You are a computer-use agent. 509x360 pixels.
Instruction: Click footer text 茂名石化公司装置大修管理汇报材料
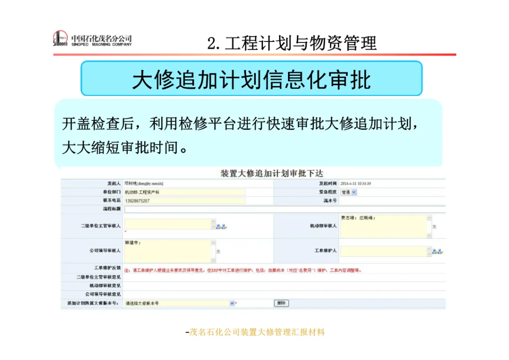click(x=257, y=332)
